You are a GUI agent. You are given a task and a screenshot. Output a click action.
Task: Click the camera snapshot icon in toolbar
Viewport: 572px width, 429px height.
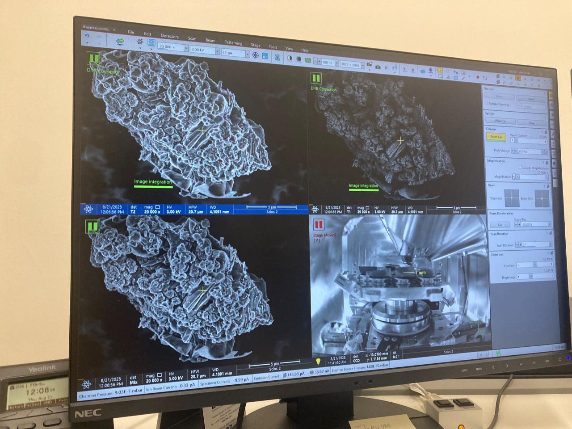coord(378,67)
